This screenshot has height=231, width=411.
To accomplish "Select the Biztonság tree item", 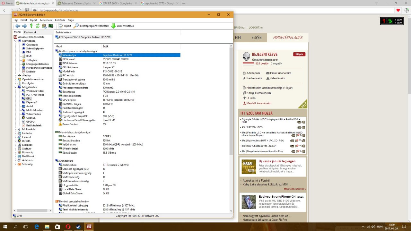I will (27, 152).
